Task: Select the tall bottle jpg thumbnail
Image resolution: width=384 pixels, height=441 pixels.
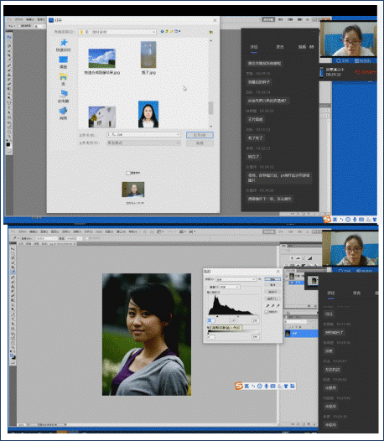Action: coord(148,54)
